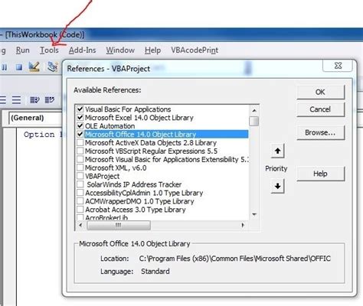Image resolution: width=363 pixels, height=306 pixels.
Task: Open the (General) object dropdown
Action: tap(35, 118)
